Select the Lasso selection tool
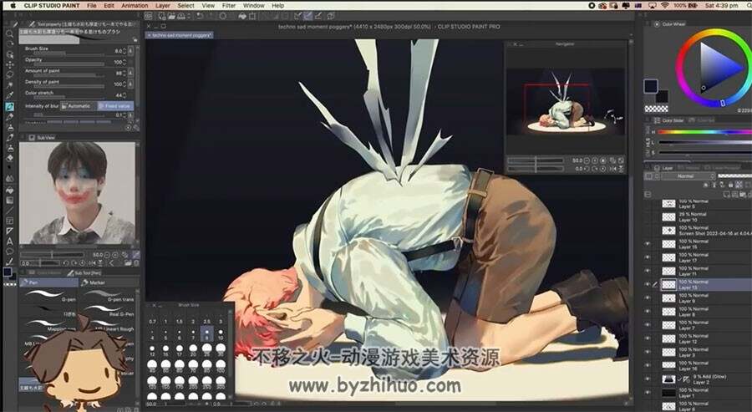The image size is (752, 412). tap(9, 75)
